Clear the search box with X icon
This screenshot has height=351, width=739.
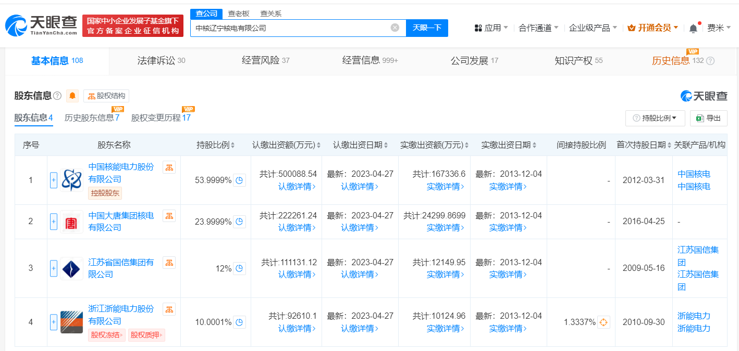tap(395, 28)
